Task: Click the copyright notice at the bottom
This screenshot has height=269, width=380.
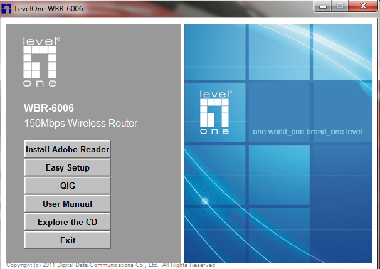Action: point(111,265)
